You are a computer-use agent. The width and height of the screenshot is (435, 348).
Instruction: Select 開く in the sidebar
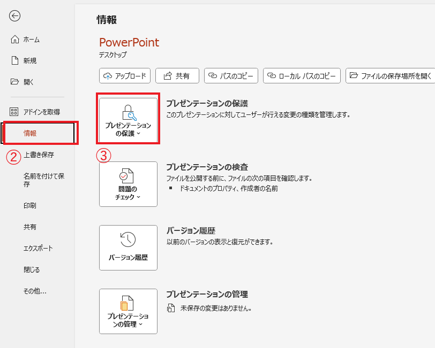[x=28, y=82]
